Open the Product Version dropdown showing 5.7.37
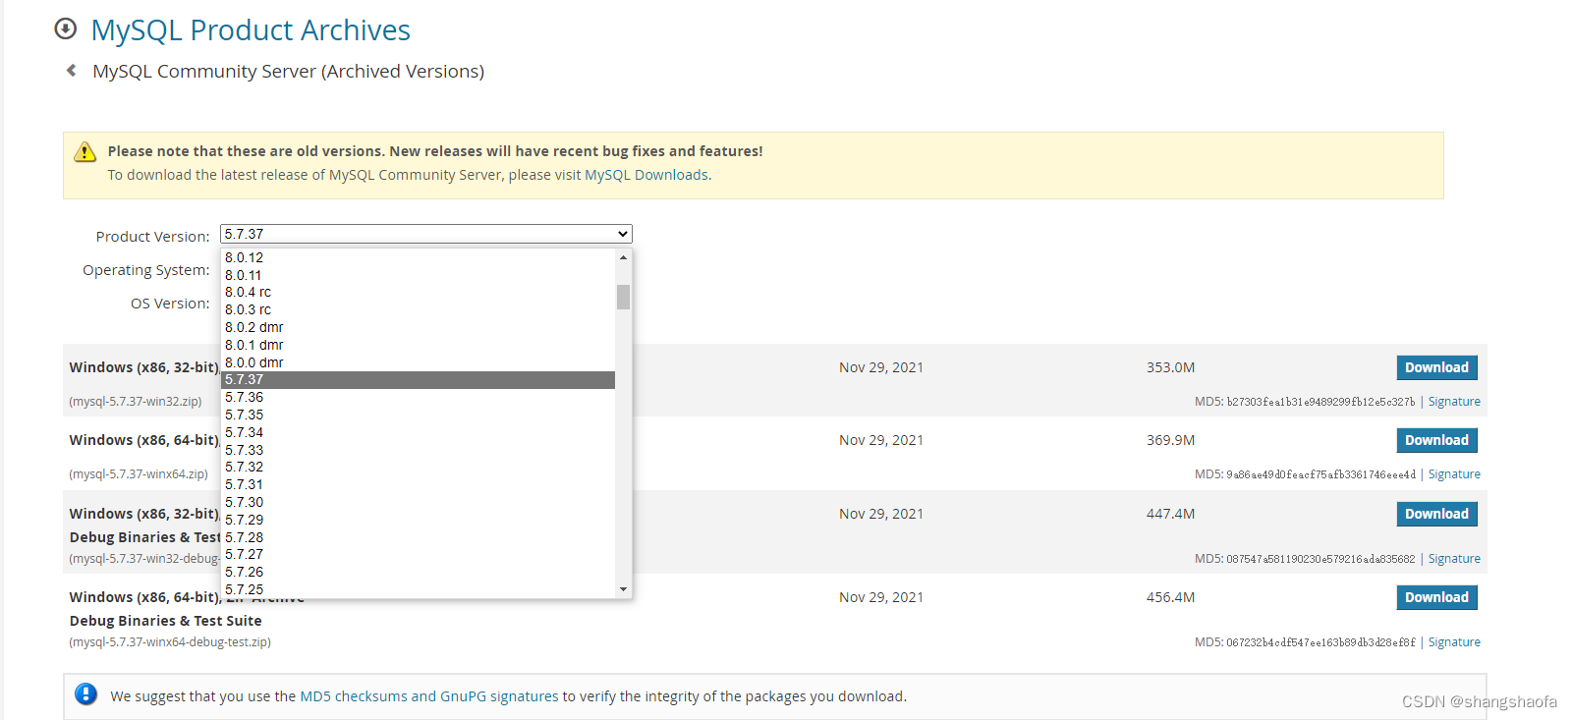1572x720 pixels. click(x=425, y=234)
